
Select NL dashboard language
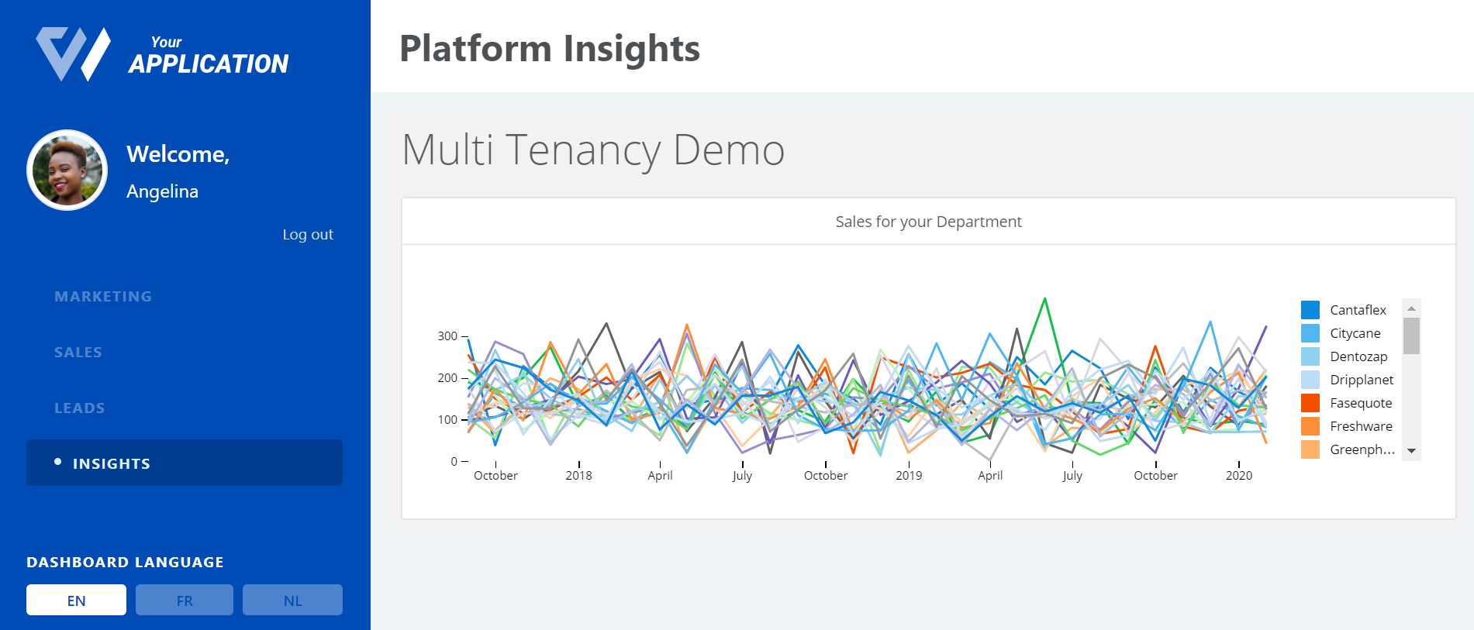[292, 600]
